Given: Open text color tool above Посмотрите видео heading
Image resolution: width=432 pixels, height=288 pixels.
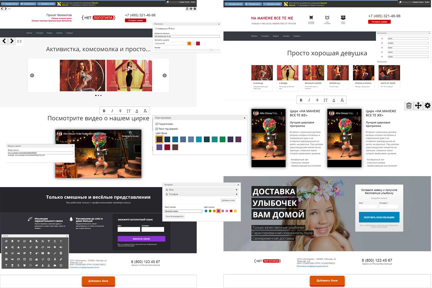Looking at the screenshot, I should tap(137, 111).
